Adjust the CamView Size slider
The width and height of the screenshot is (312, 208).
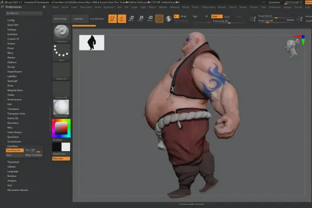33,150
